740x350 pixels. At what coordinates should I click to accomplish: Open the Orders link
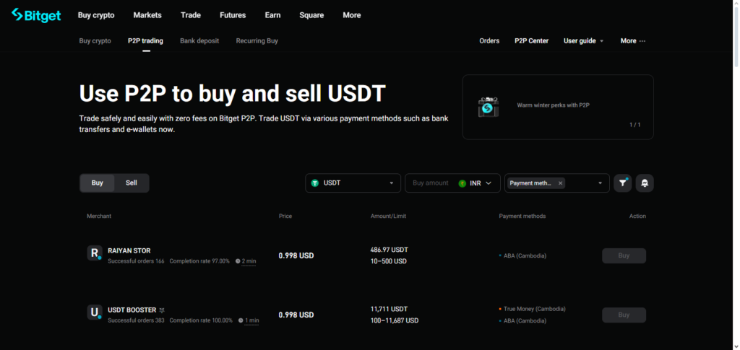click(x=489, y=41)
